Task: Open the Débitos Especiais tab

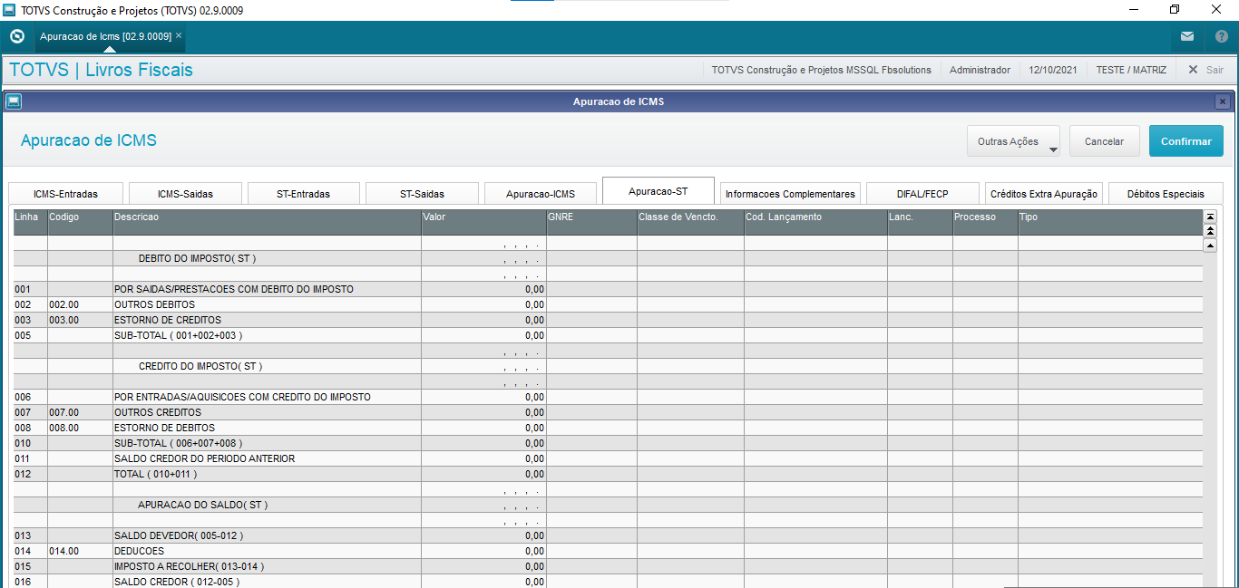Action: pyautogui.click(x=1166, y=194)
